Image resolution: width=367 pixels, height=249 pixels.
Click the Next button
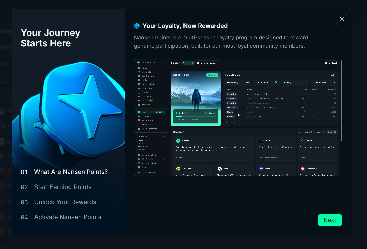(330, 220)
